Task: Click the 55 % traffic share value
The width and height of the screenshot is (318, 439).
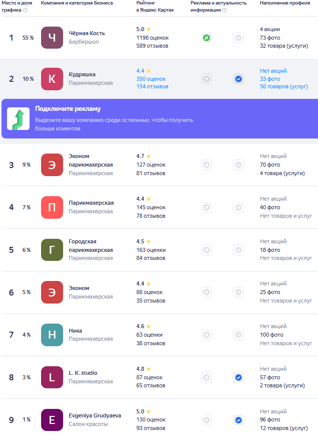Action: click(x=28, y=38)
